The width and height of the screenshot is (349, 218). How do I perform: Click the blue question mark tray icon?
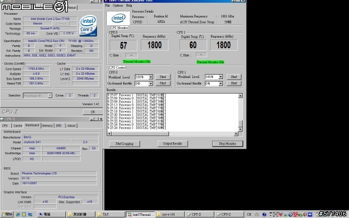[264, 214]
